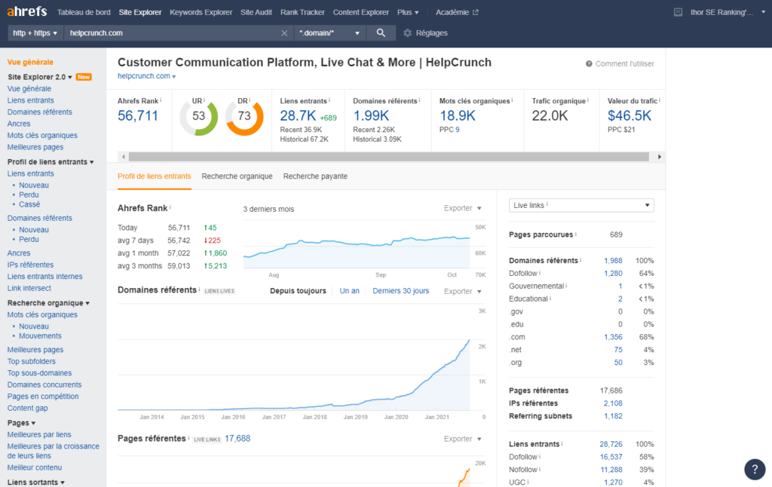772x487 pixels.
Task: Click the ahrefs logo
Action: coord(27,11)
